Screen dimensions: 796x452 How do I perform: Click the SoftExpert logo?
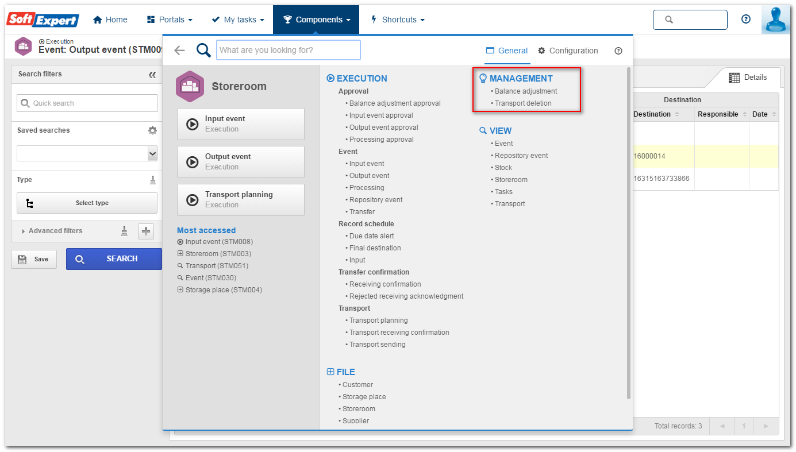(43, 20)
